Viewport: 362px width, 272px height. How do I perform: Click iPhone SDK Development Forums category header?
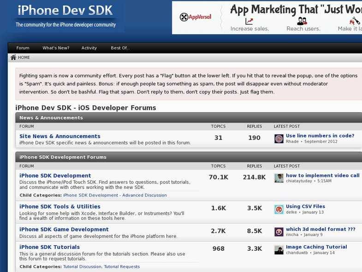[x=63, y=157]
